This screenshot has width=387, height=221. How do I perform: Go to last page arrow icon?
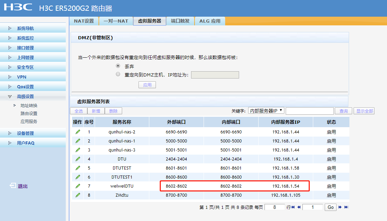pos(346,207)
